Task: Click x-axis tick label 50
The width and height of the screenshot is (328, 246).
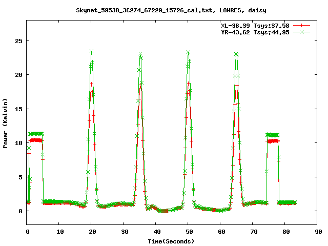Action: tap(189, 232)
